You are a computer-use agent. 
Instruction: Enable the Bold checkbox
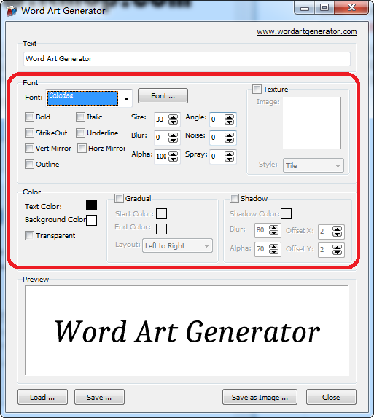tap(29, 117)
